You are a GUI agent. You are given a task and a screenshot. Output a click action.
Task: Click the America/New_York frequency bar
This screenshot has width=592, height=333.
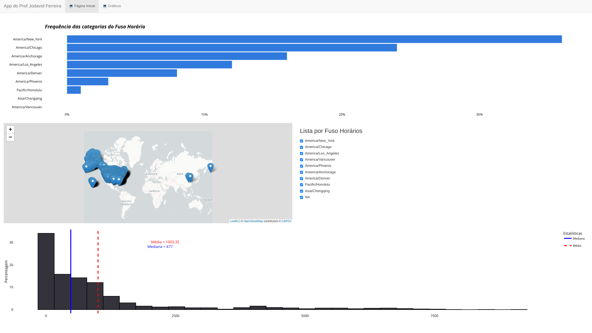pyautogui.click(x=314, y=39)
